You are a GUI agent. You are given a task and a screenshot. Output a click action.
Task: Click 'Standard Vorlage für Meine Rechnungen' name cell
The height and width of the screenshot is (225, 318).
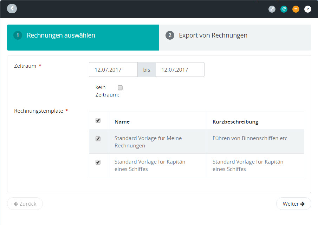[148, 142]
